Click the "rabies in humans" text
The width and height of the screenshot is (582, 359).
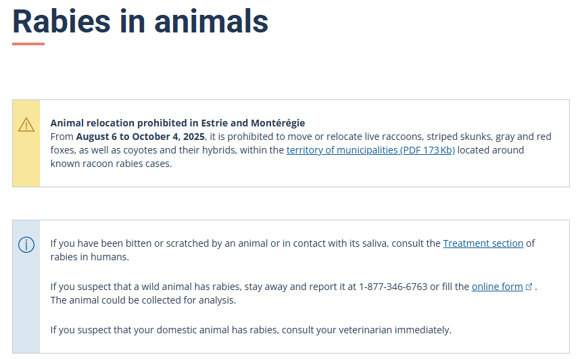(x=89, y=257)
